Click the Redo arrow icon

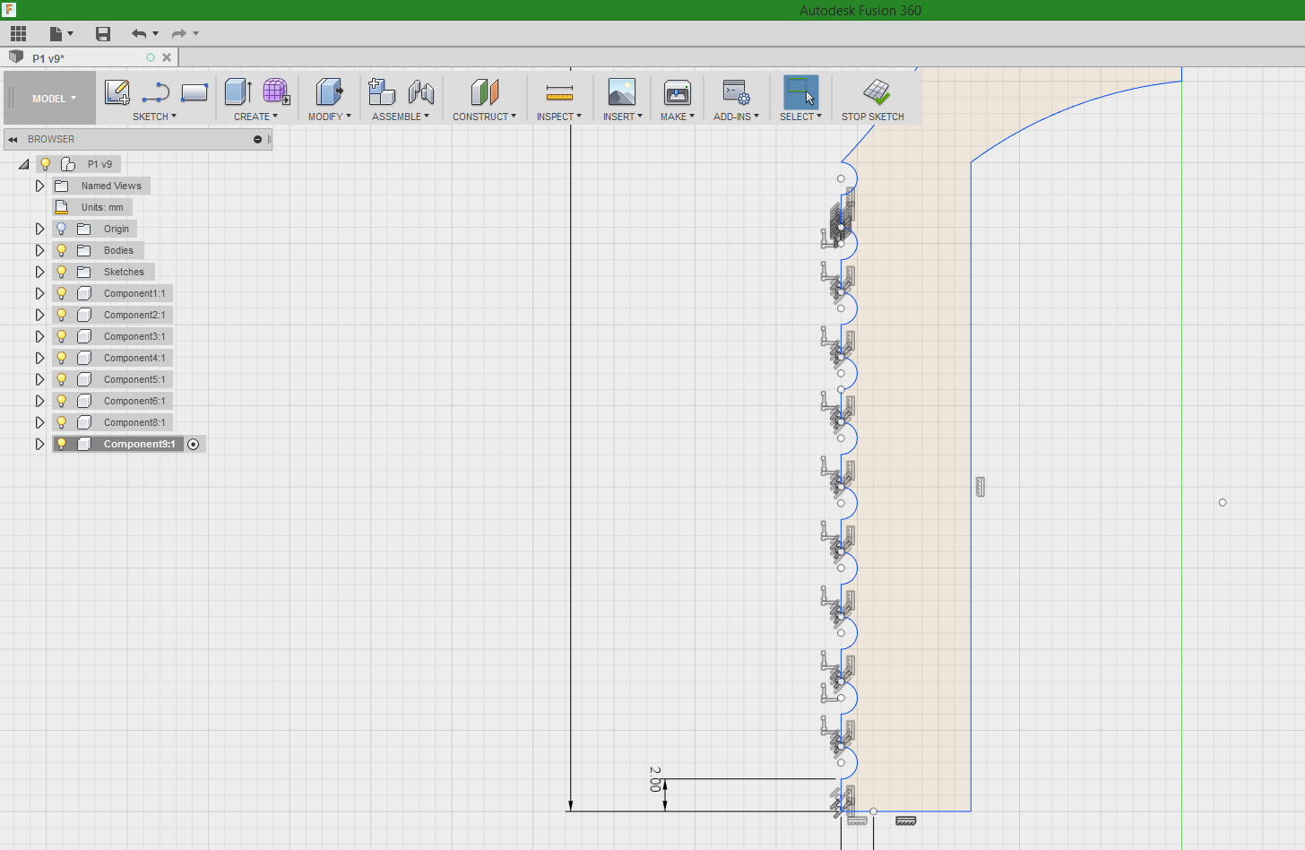178,34
